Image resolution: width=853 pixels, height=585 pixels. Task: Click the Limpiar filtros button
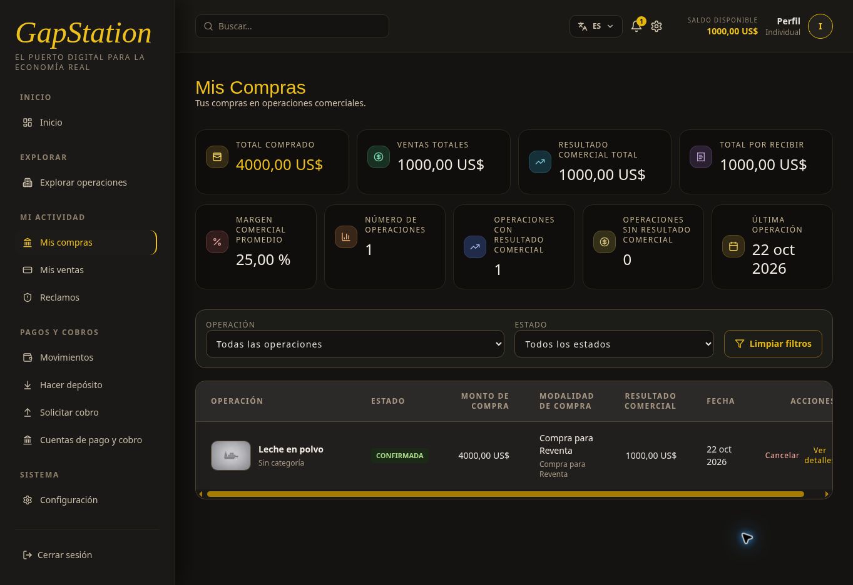coord(773,344)
